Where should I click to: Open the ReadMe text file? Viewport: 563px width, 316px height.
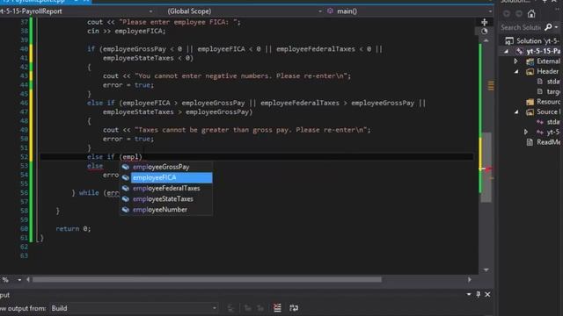[x=548, y=142]
